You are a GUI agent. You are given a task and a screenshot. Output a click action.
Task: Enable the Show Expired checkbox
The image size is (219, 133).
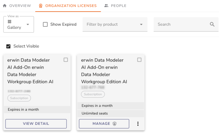(x=45, y=24)
